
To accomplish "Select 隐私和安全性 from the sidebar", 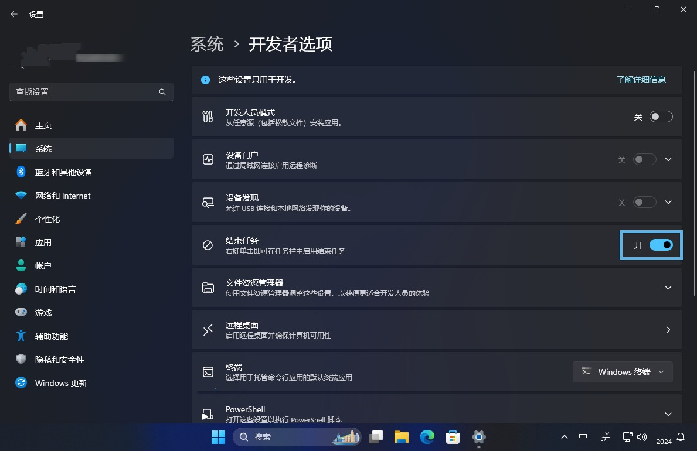I will (x=62, y=359).
